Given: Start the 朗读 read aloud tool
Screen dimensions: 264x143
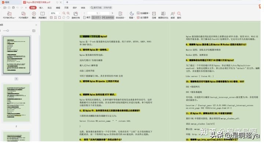Looking at the screenshot, I should (173, 15).
